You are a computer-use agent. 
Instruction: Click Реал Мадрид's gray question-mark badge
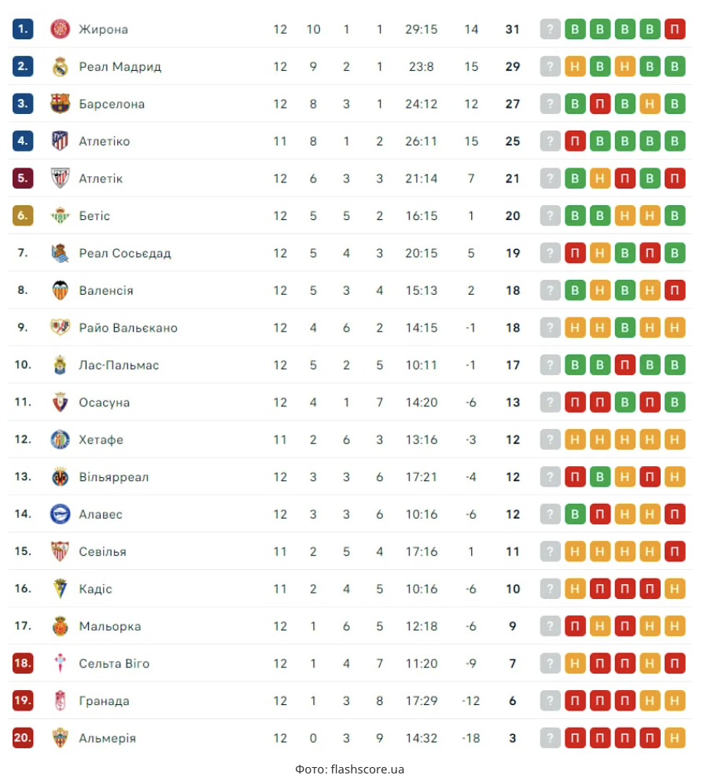(550, 67)
